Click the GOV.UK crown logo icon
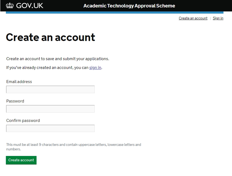Image resolution: width=232 pixels, height=176 pixels. 10,6
